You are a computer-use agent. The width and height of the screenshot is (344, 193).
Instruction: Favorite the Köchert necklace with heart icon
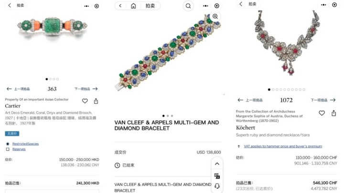tap(322, 113)
